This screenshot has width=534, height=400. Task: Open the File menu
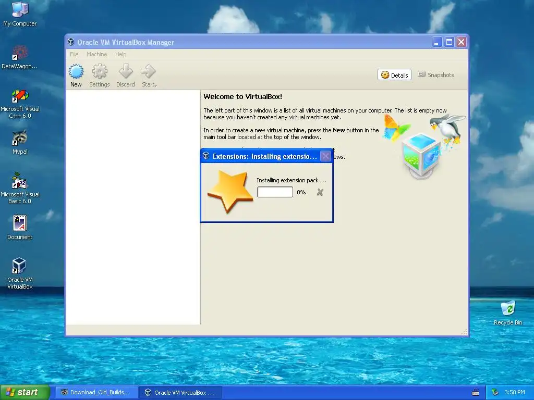click(x=74, y=54)
